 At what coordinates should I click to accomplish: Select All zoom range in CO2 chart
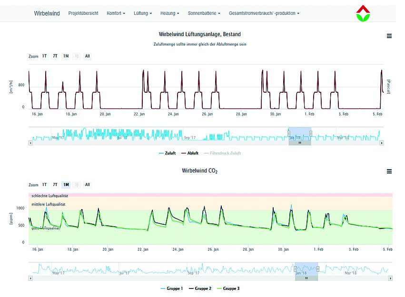click(87, 185)
